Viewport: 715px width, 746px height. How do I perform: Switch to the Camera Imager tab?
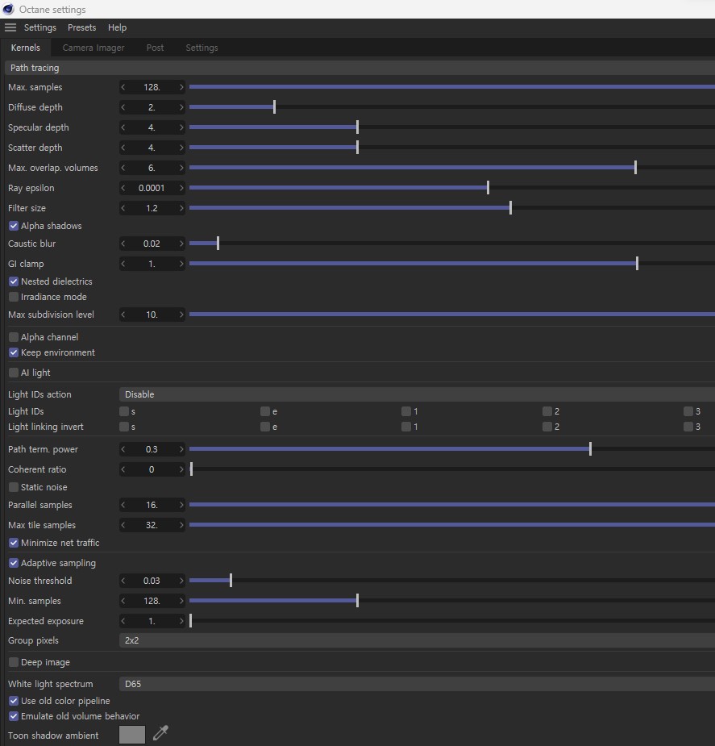click(x=94, y=48)
